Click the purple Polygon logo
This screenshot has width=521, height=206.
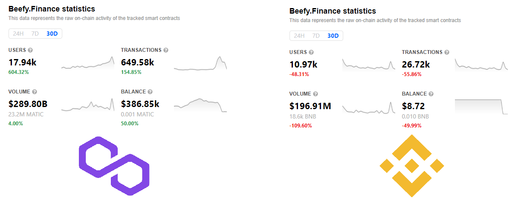click(114, 166)
